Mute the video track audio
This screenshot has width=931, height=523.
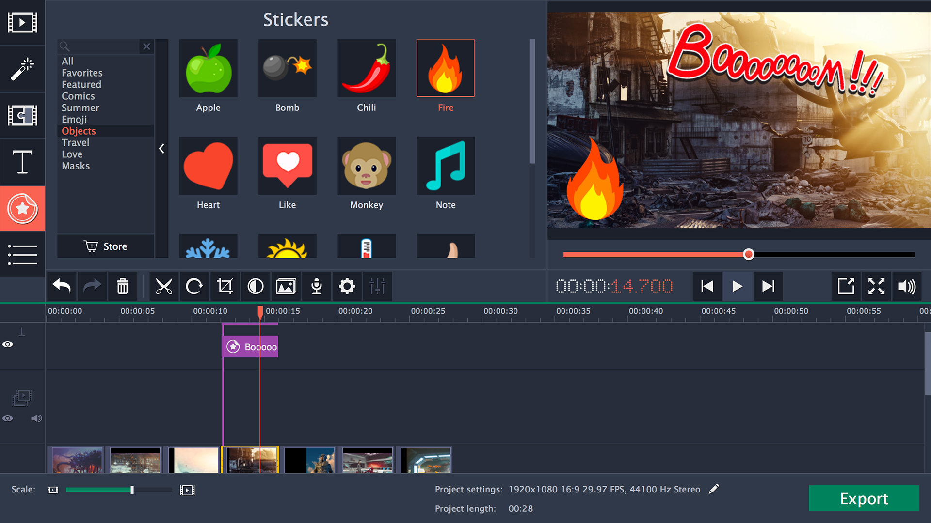(36, 418)
